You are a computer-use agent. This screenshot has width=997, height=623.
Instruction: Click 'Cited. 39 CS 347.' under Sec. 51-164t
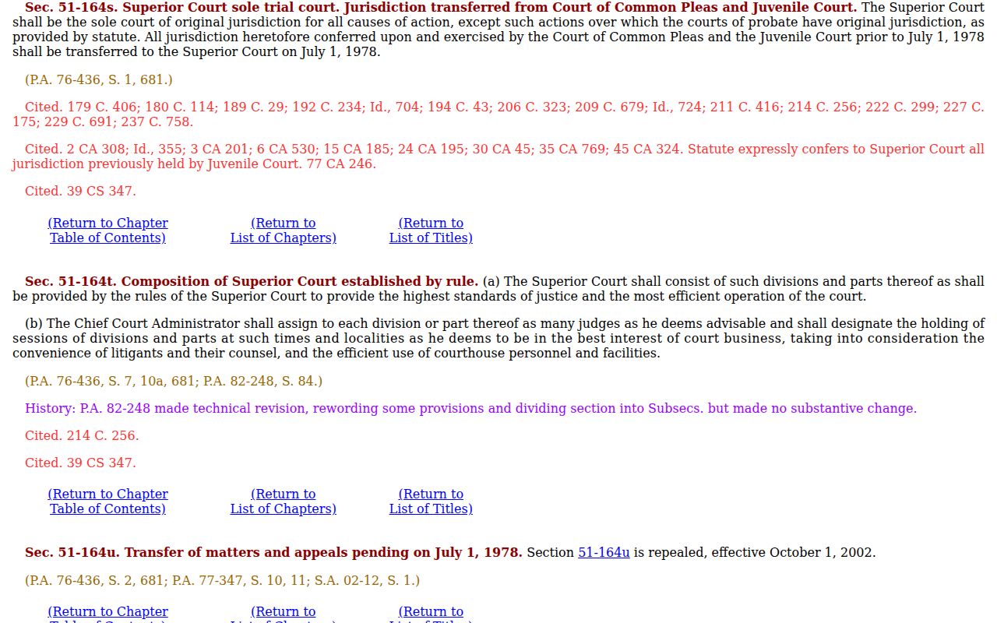point(80,463)
